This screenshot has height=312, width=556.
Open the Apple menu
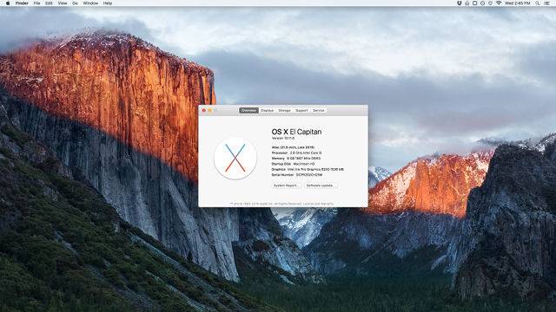(x=8, y=3)
